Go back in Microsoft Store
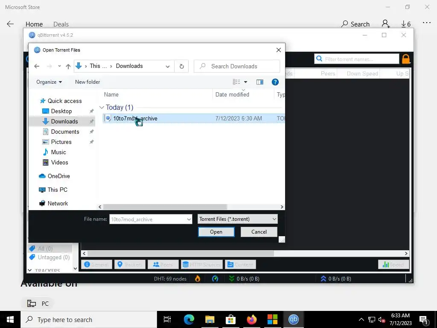The height and width of the screenshot is (328, 437). (x=10, y=24)
